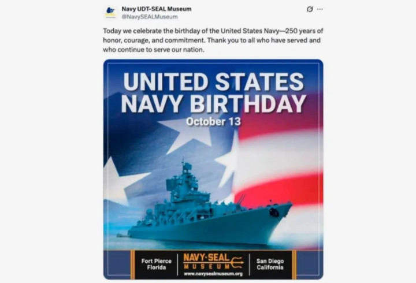Click the Grok explain-post icon
Screen dimensions: 416x283
pyautogui.click(x=310, y=9)
